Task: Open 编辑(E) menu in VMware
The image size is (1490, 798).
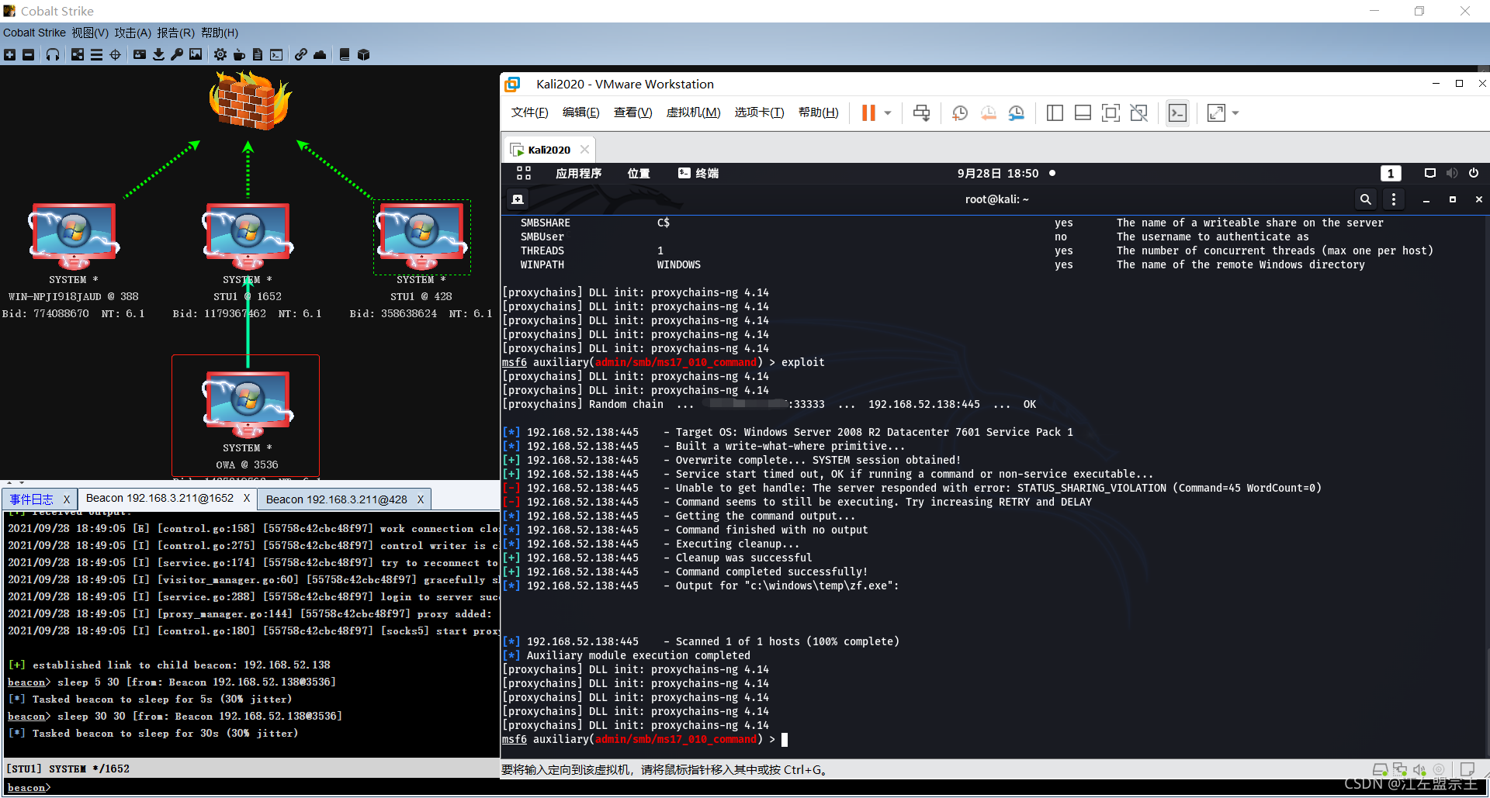Action: tap(580, 112)
